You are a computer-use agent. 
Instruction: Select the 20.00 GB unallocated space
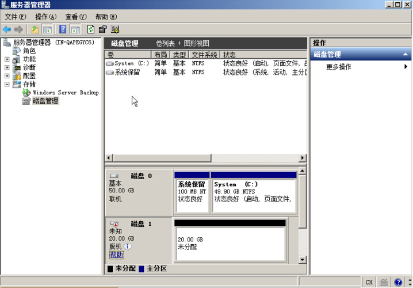click(230, 241)
